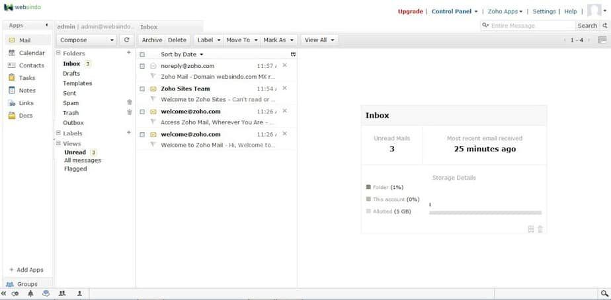Check the select-all checkbox above the mail list

(x=142, y=54)
